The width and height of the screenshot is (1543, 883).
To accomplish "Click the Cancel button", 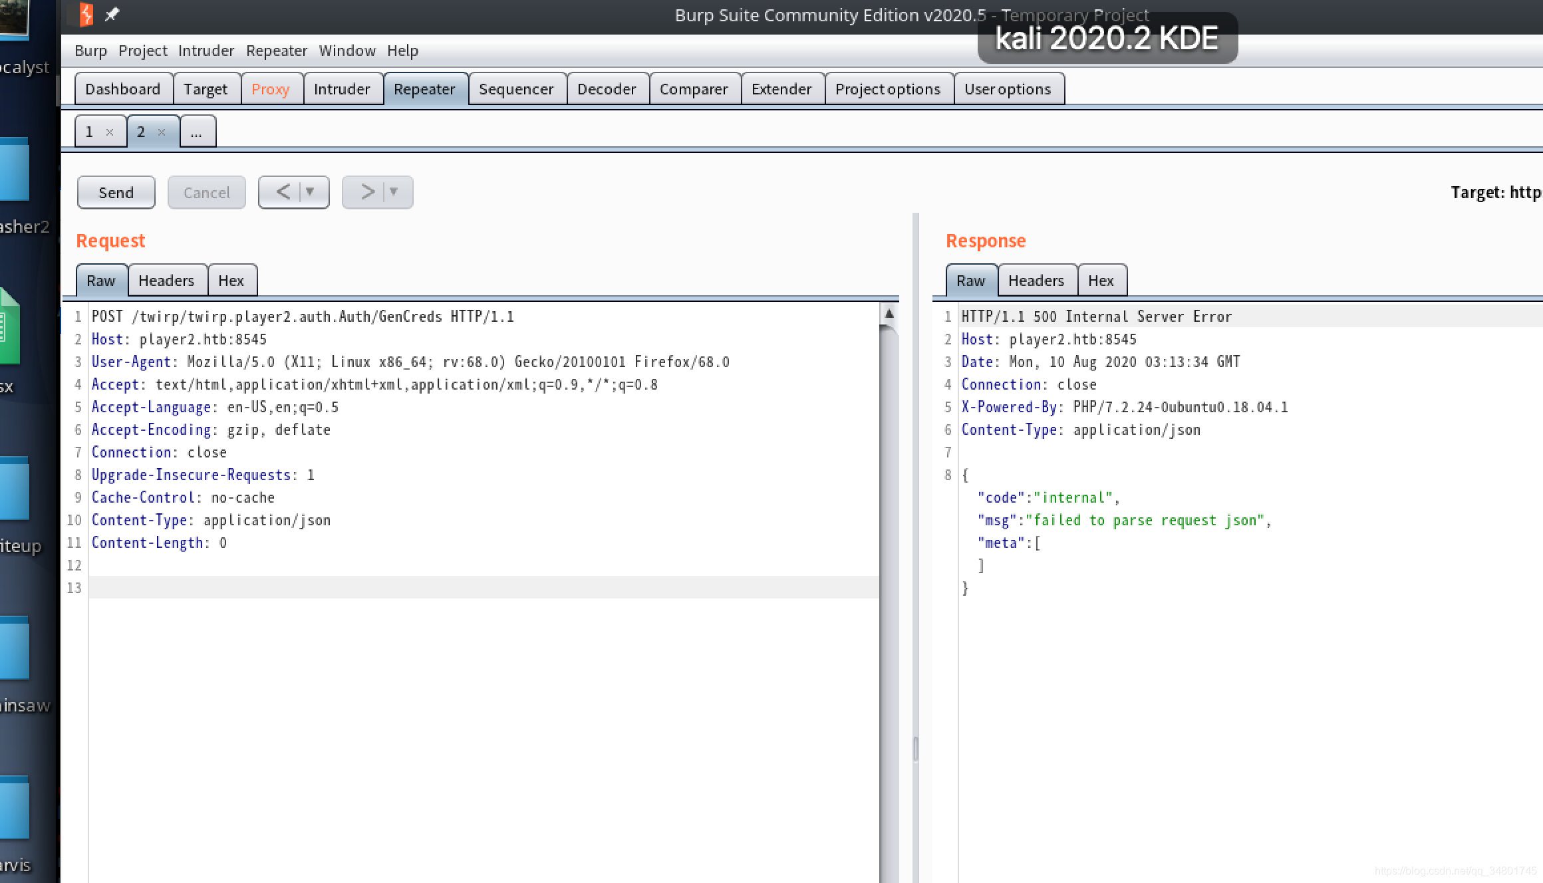I will coord(206,193).
